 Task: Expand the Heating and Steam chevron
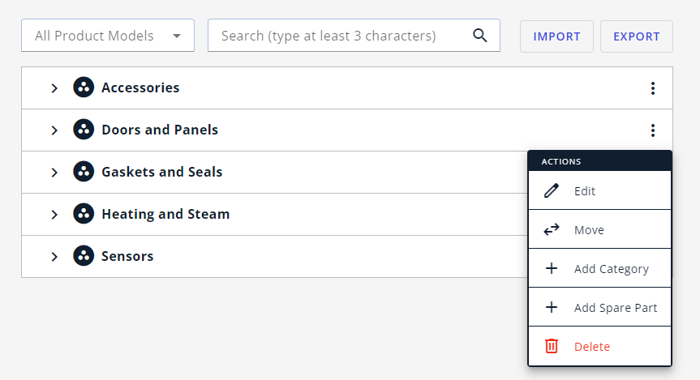54,215
